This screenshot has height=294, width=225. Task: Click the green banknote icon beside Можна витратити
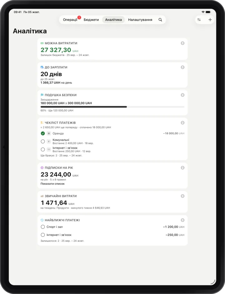[x=42, y=43]
